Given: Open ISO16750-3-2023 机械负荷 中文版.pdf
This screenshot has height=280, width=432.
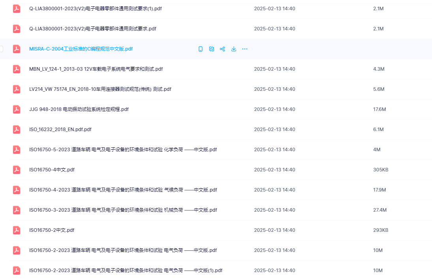Looking at the screenshot, I should [x=123, y=210].
